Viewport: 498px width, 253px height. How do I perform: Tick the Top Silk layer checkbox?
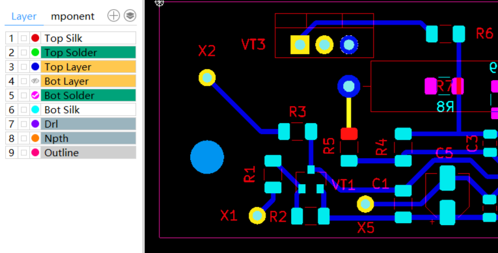[23, 38]
